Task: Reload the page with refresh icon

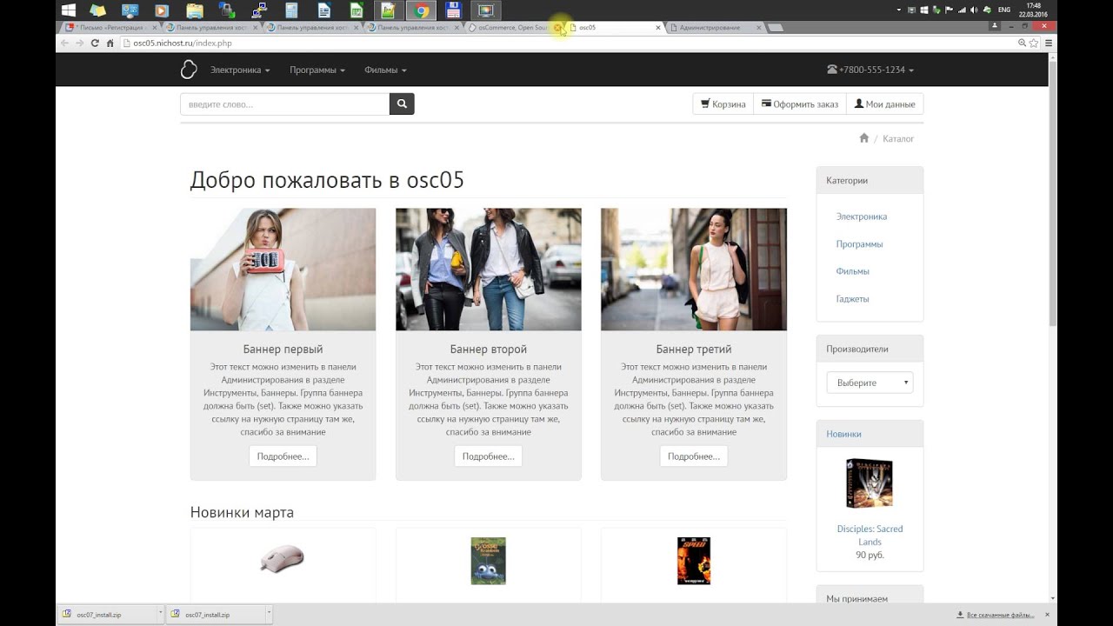Action: tap(95, 43)
